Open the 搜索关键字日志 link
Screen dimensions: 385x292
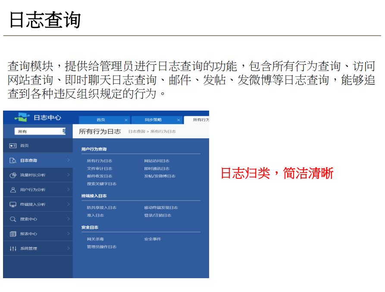click(102, 184)
